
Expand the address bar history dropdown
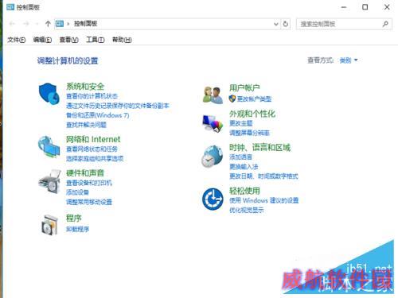point(276,24)
